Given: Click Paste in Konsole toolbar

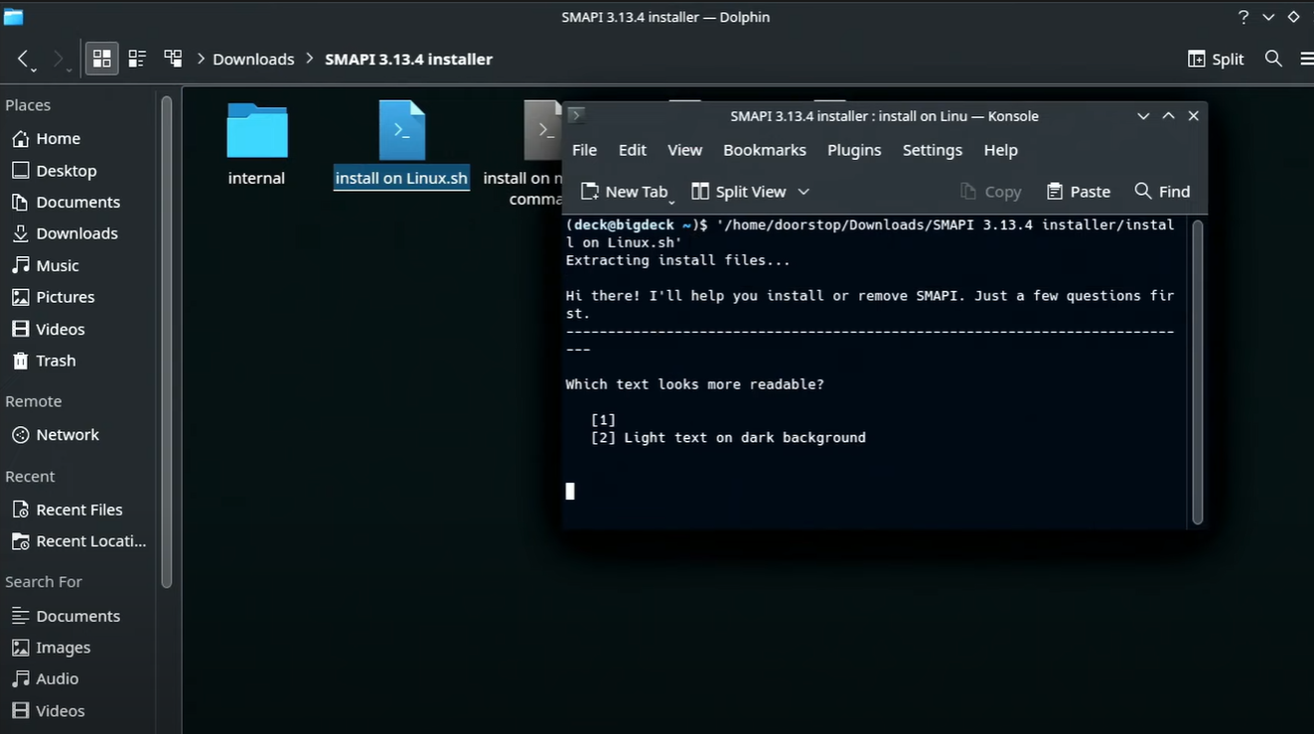Looking at the screenshot, I should 1078,192.
